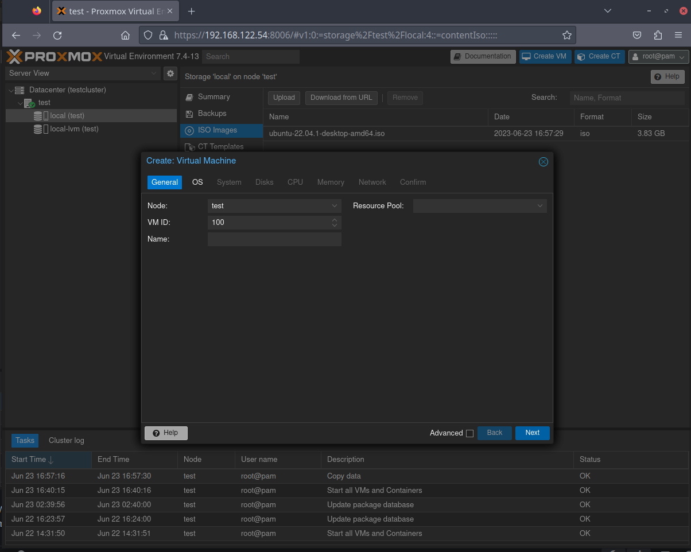Bookmark this page with star icon
Image resolution: width=691 pixels, height=552 pixels.
click(x=567, y=35)
